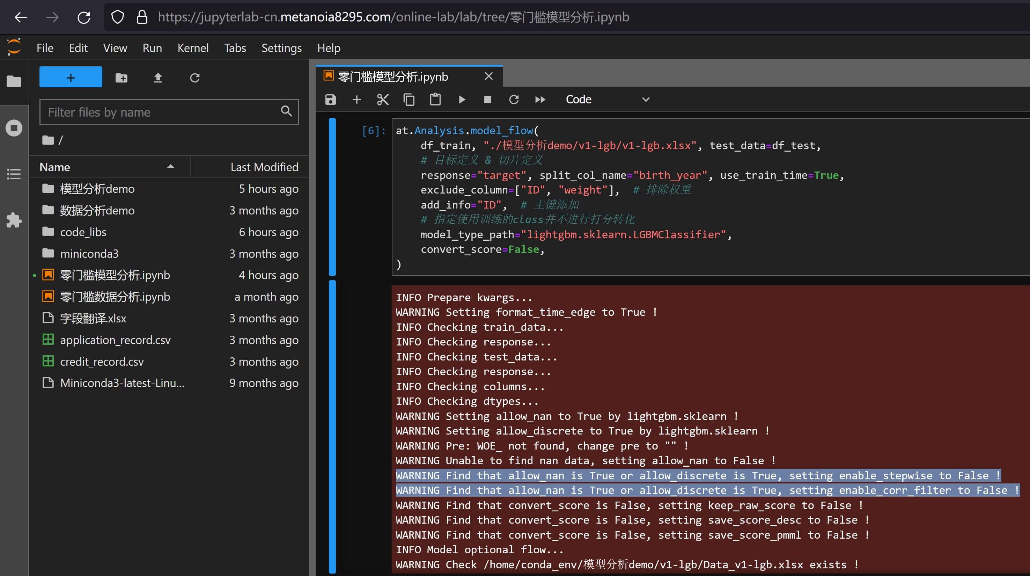Reload the page in the browser
Image resolution: width=1030 pixels, height=576 pixels.
(x=83, y=17)
